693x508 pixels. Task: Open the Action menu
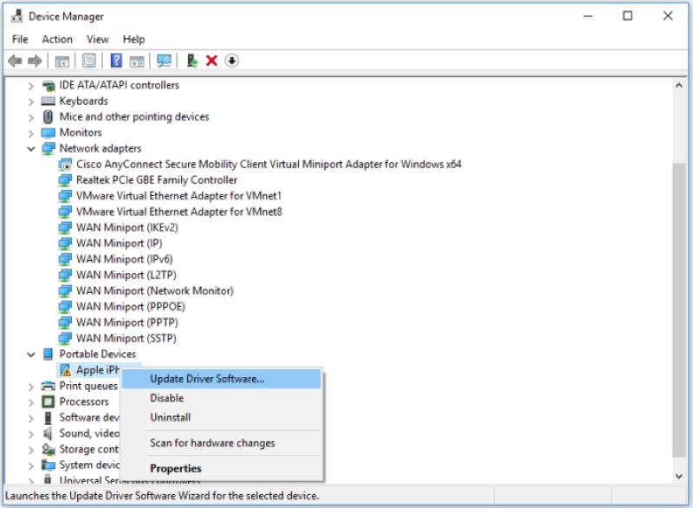(x=57, y=39)
